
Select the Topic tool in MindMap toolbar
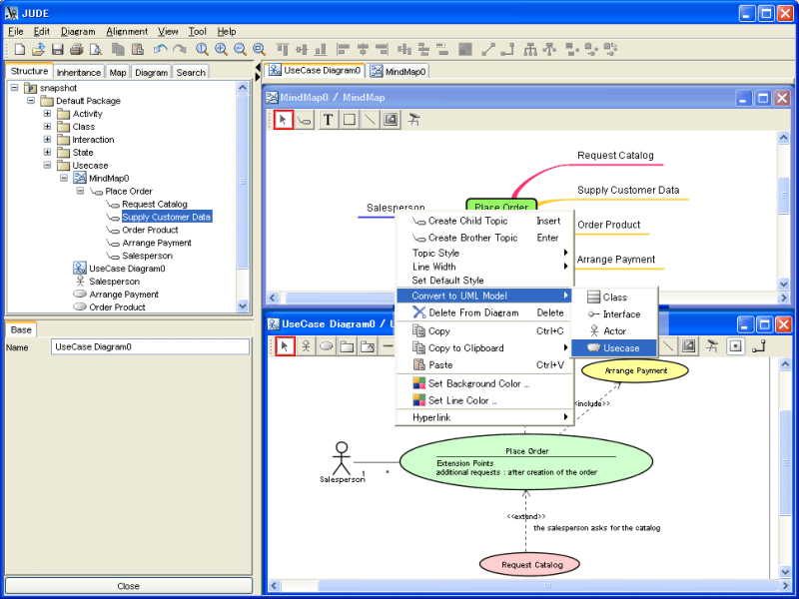coord(305,120)
